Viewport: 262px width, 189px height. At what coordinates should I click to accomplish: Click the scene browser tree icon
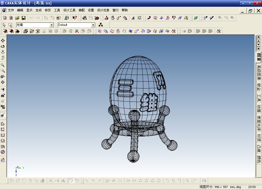point(100,25)
